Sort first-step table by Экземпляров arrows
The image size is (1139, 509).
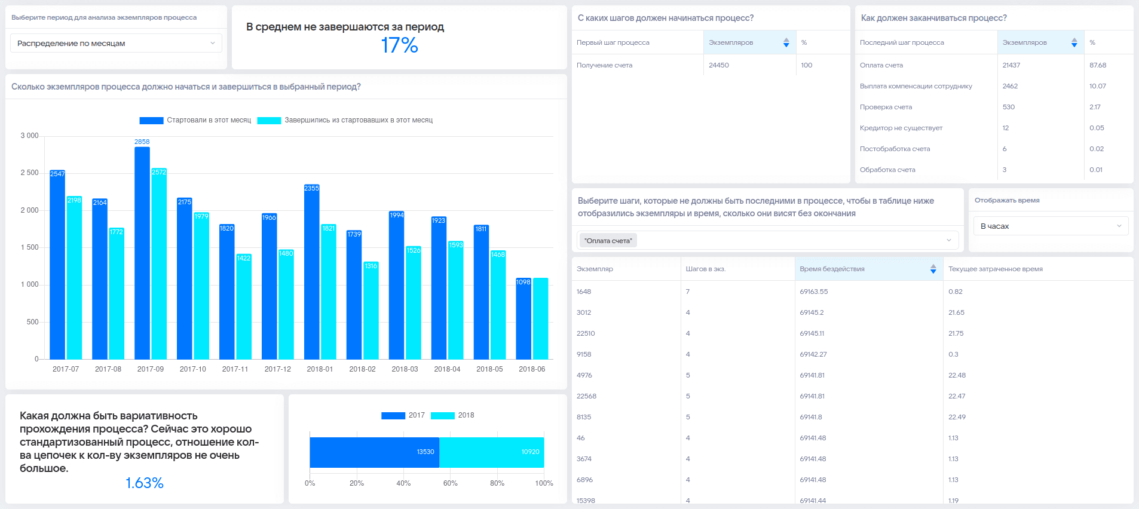786,42
